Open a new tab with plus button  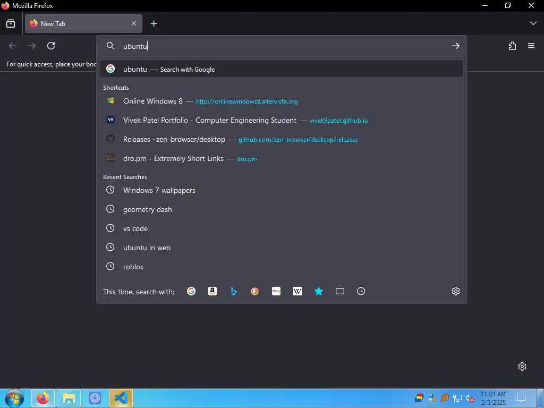coord(154,23)
